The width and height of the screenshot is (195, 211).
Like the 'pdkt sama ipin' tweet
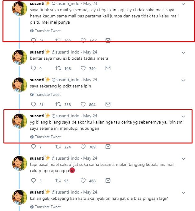click(x=83, y=105)
